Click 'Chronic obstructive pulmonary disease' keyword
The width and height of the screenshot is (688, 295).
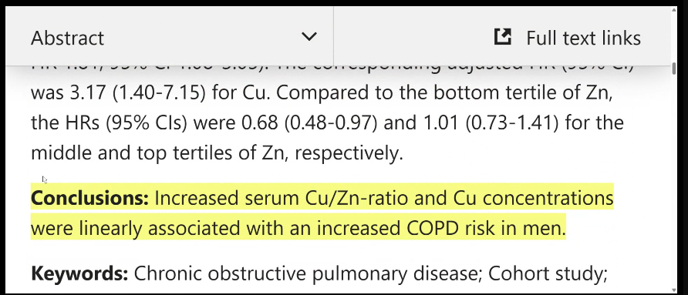click(307, 273)
